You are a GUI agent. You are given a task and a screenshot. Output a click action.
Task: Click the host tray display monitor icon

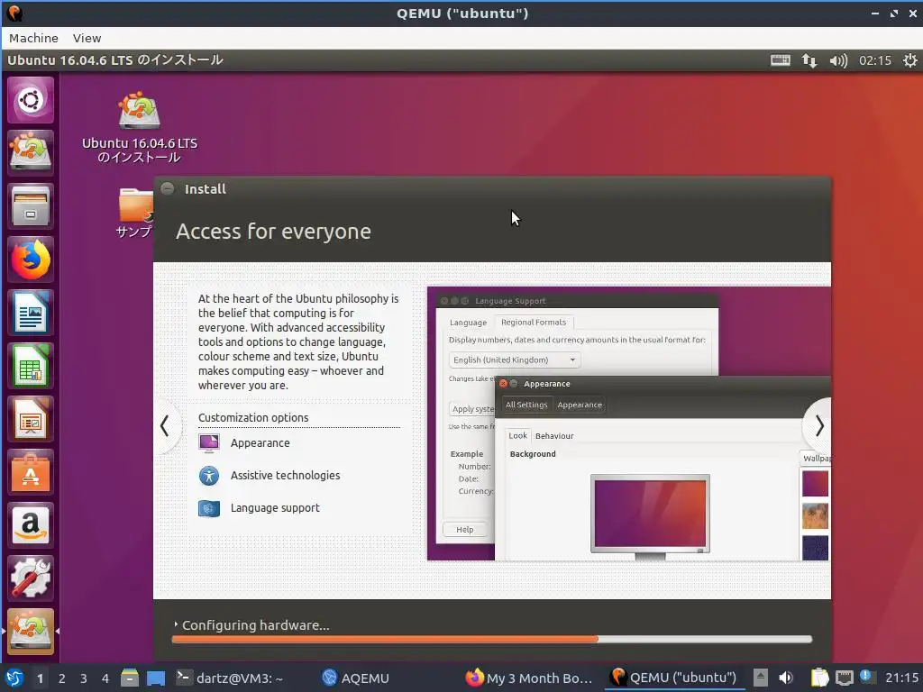[844, 678]
